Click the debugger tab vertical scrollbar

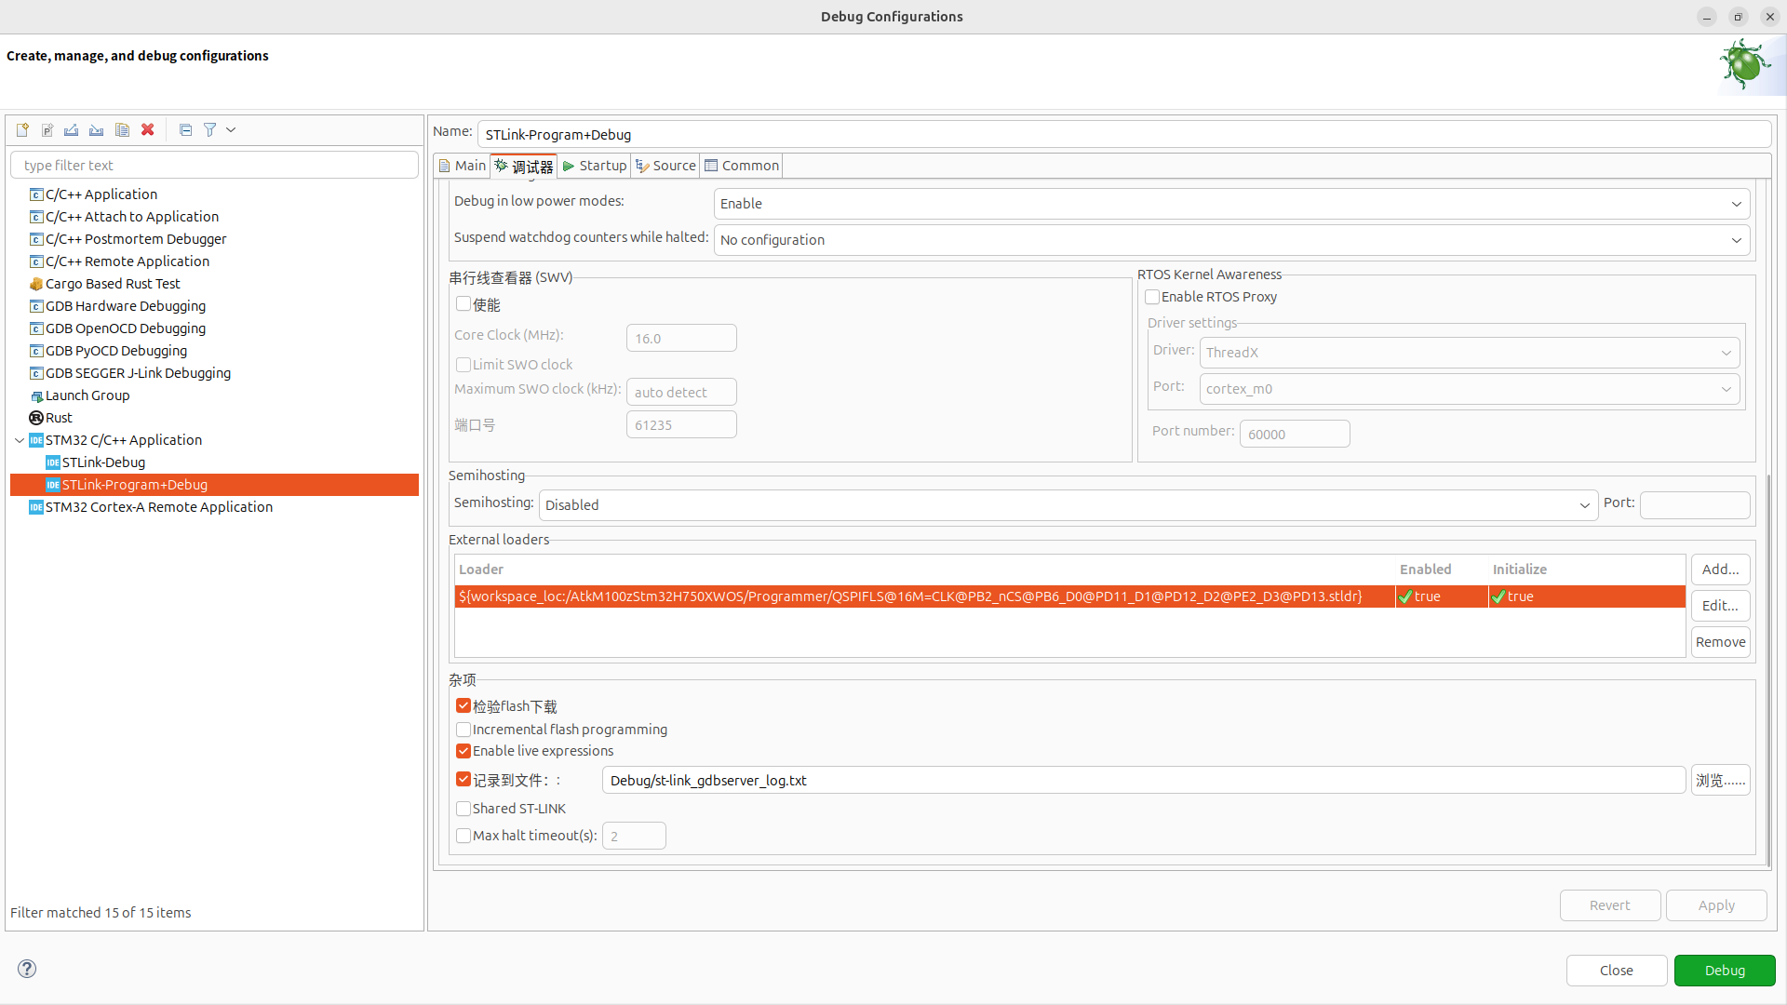(x=1768, y=670)
